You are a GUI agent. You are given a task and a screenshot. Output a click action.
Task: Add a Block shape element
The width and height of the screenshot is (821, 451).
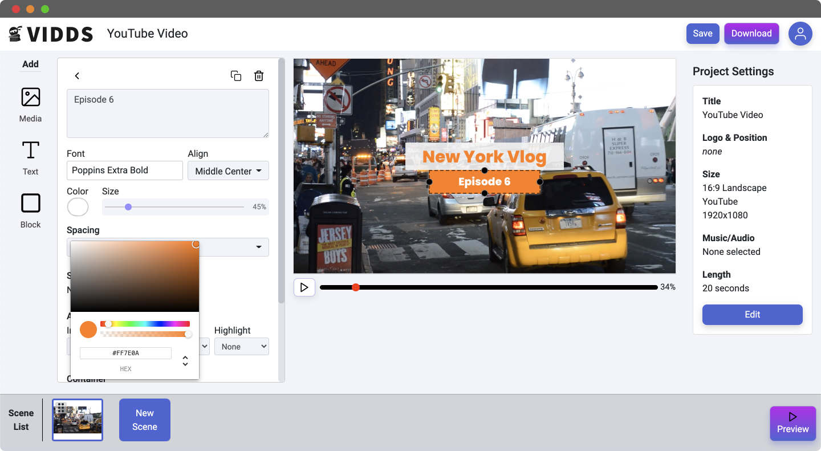pyautogui.click(x=31, y=204)
